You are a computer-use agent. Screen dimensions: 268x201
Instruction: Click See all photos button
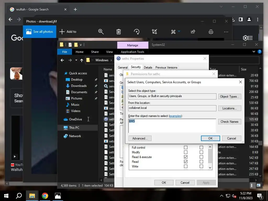40,32
